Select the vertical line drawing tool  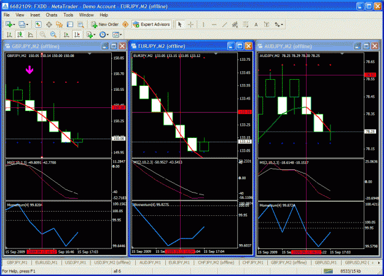[x=203, y=25]
